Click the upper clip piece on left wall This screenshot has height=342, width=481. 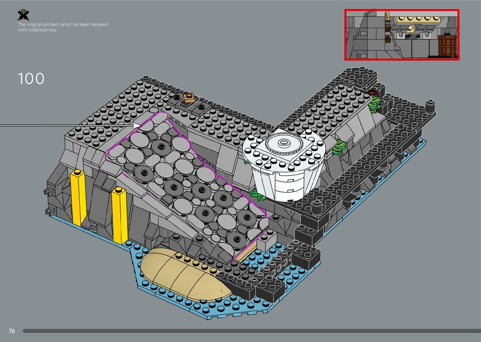tap(48, 191)
